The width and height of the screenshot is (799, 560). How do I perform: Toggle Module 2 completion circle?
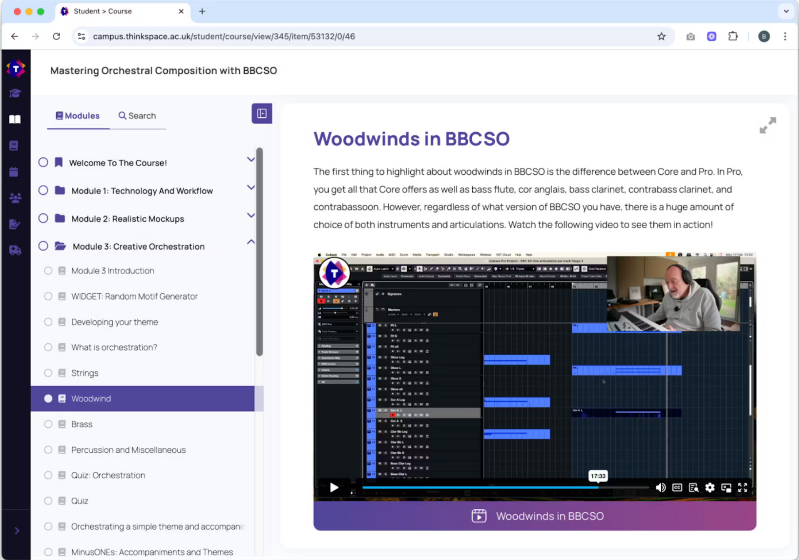pos(43,218)
